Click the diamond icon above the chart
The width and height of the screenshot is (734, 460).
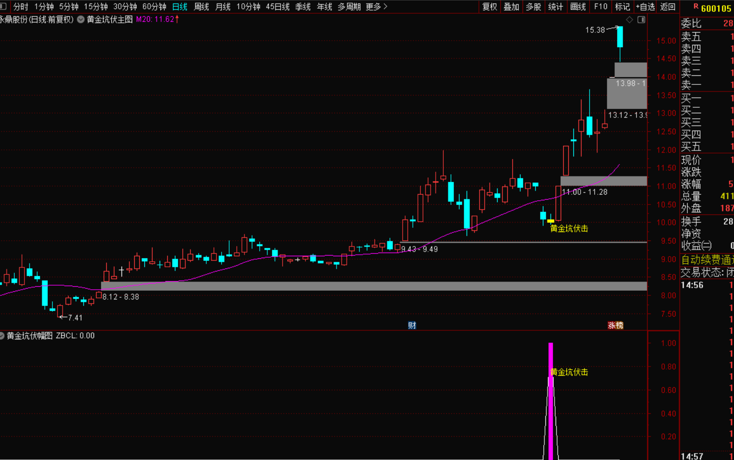click(629, 19)
